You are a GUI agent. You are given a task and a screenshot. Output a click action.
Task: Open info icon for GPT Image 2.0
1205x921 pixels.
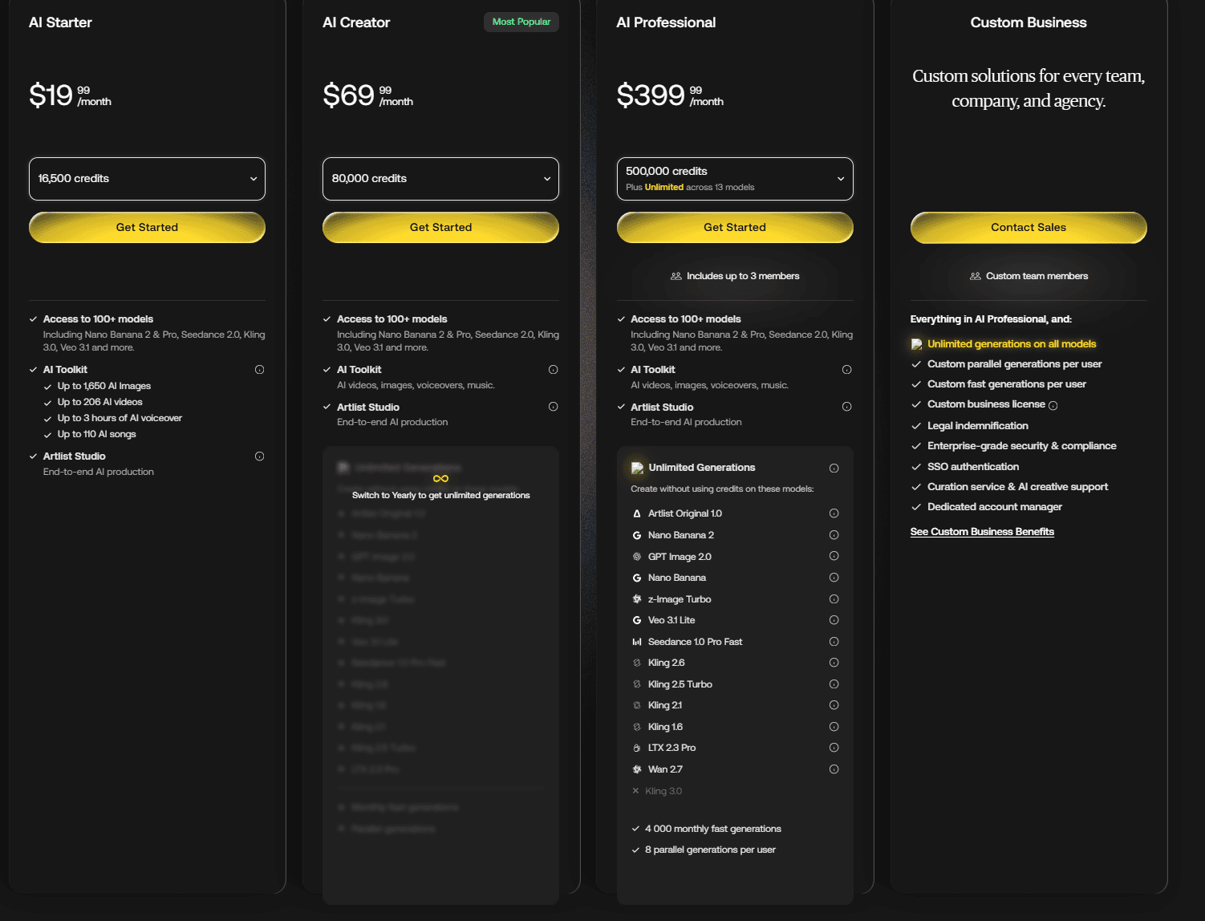[x=834, y=556]
